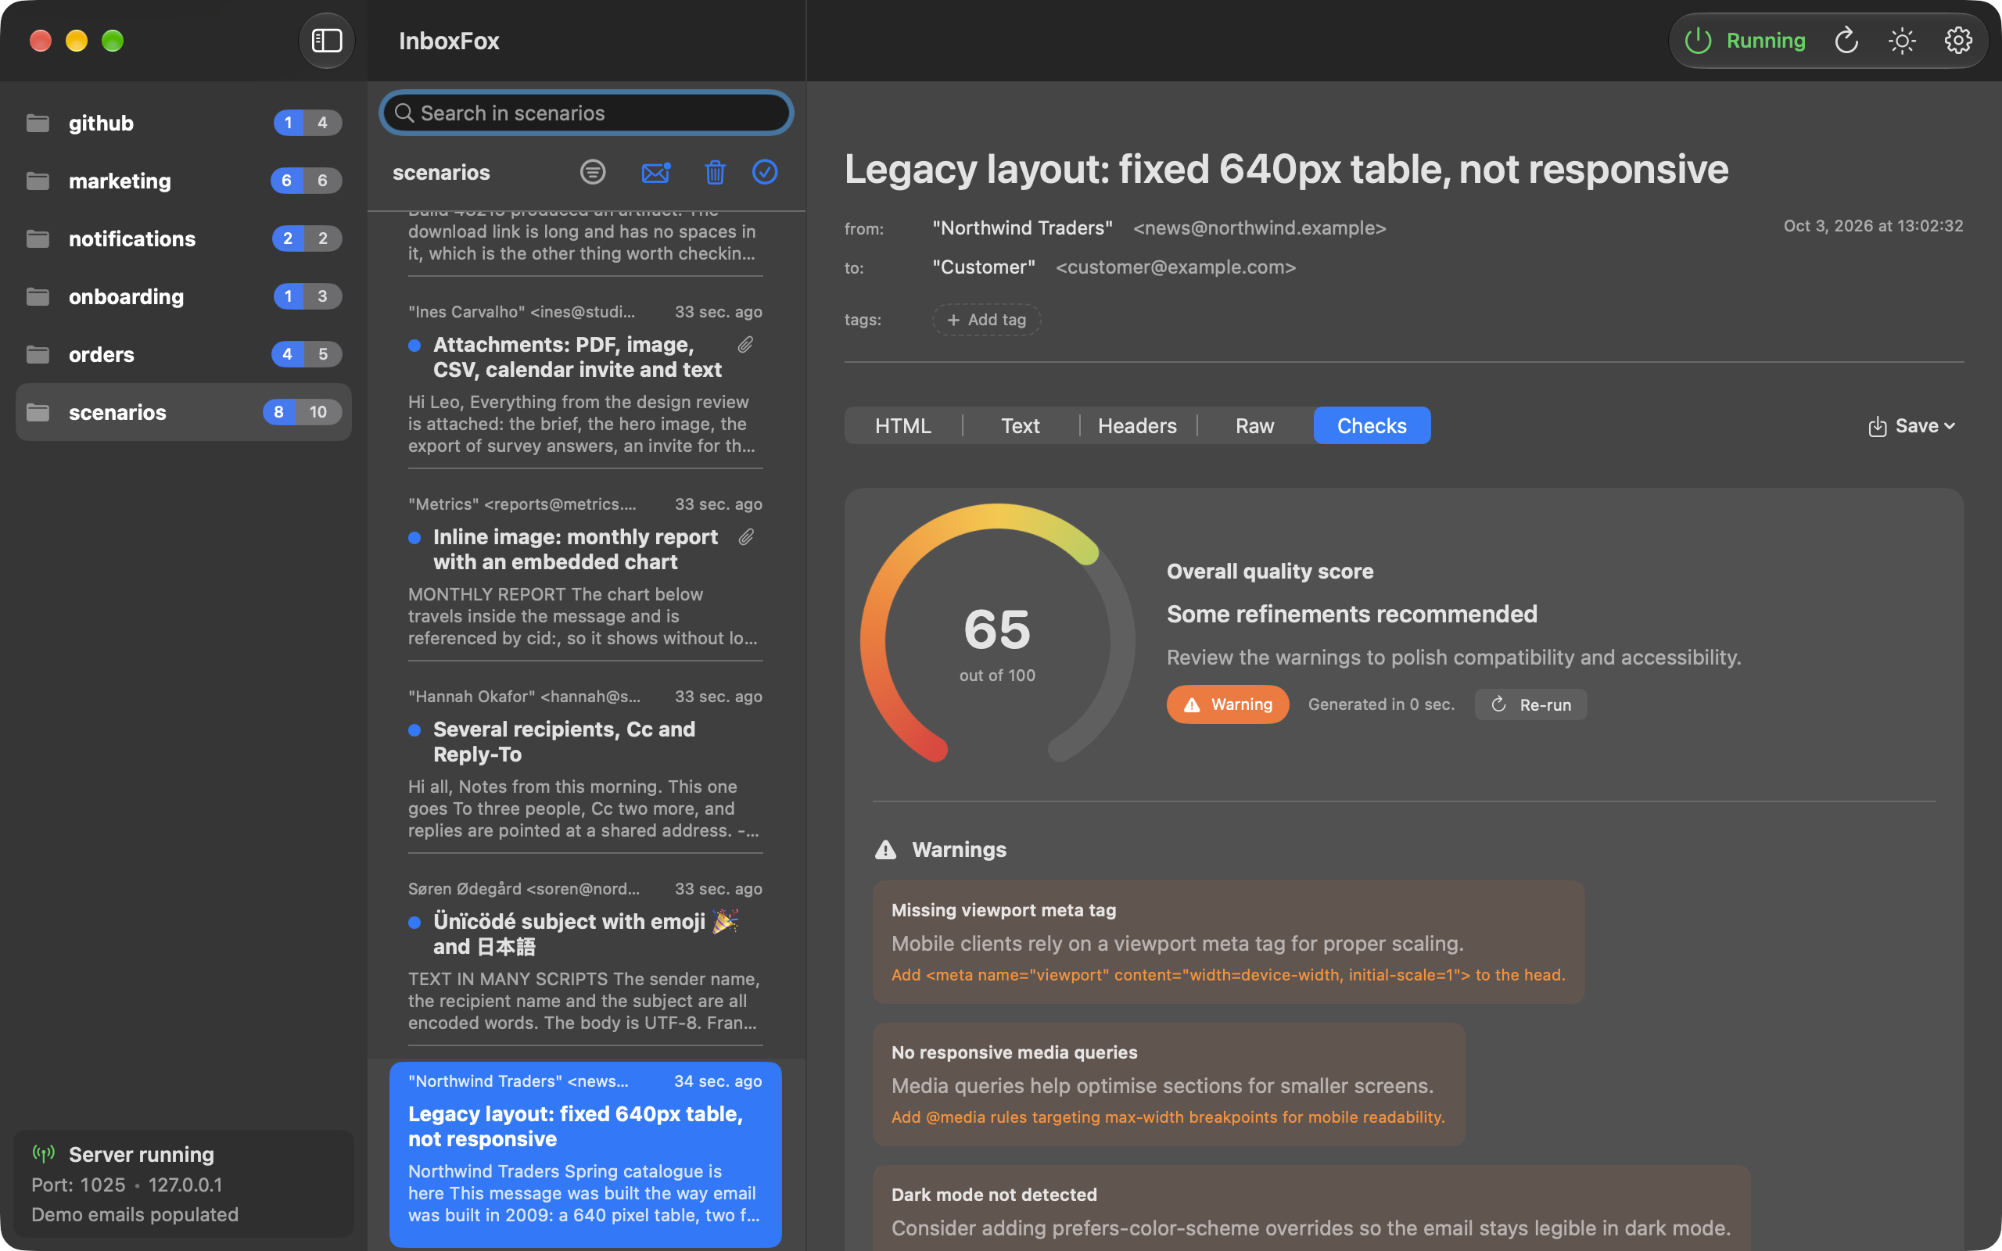The image size is (2002, 1251).
Task: Click the mark all read checkmark icon
Action: tap(764, 172)
